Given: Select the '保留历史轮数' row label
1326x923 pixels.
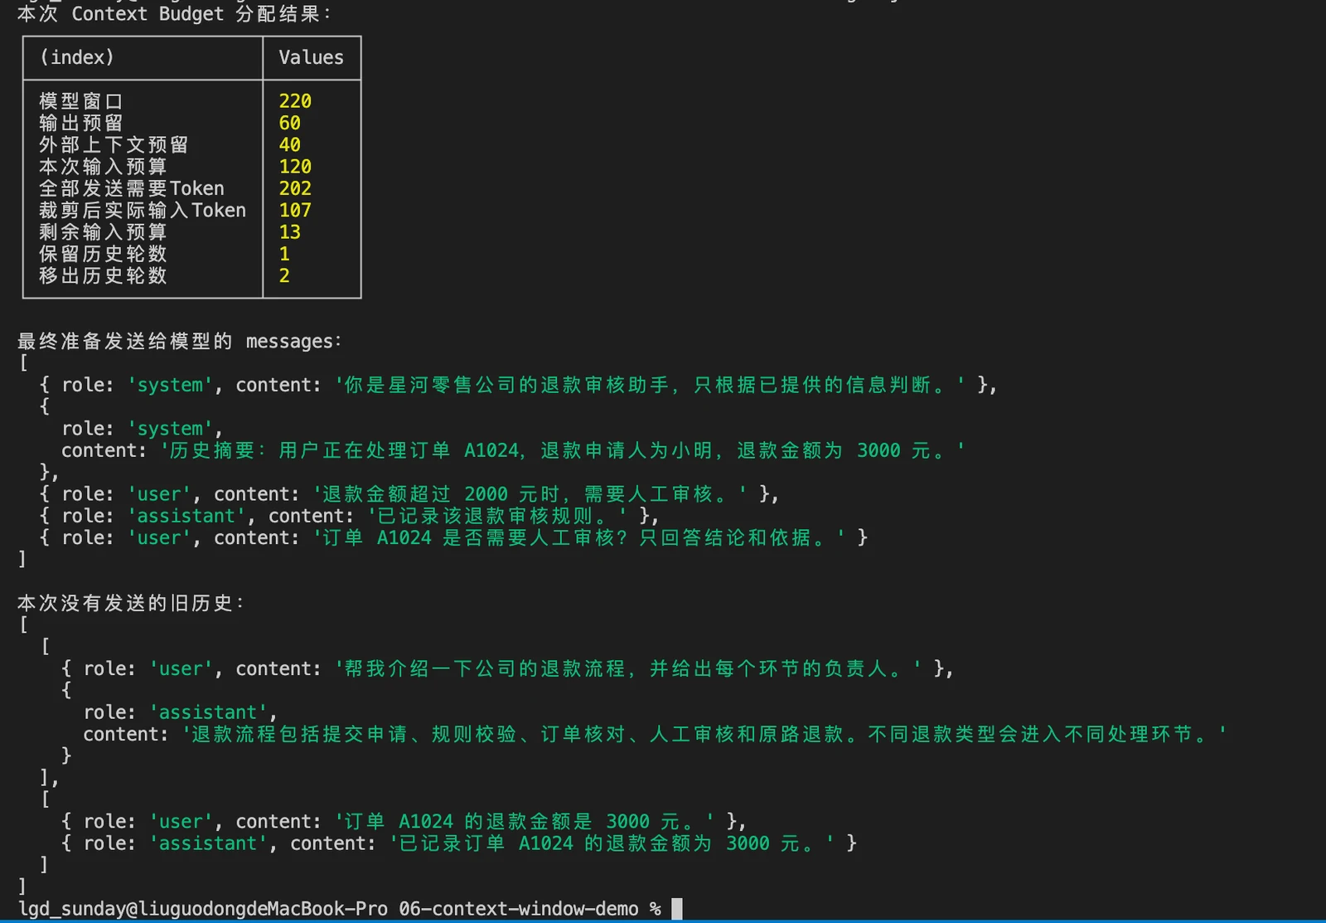Looking at the screenshot, I should [x=103, y=253].
